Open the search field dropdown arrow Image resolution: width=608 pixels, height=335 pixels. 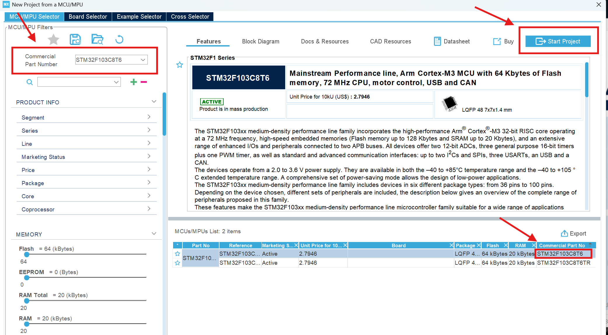coord(116,82)
